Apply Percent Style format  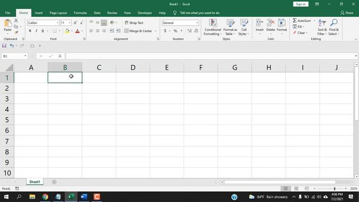click(x=176, y=31)
